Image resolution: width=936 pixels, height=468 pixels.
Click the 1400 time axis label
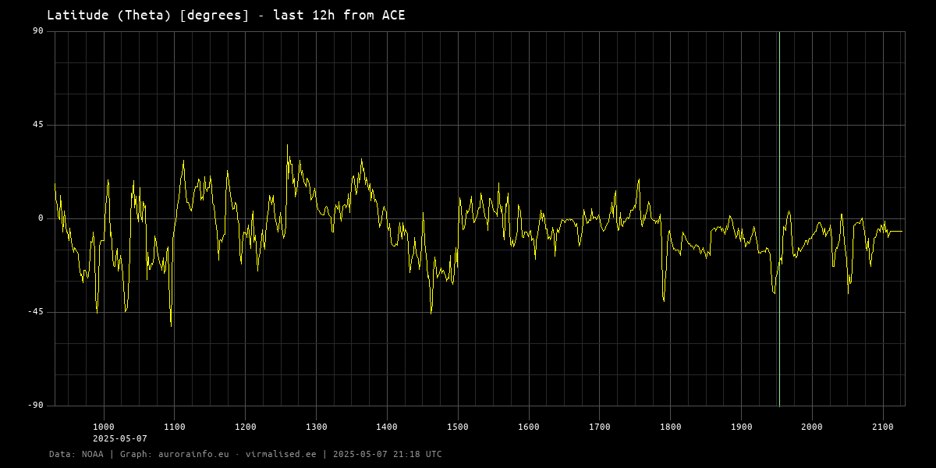[x=387, y=427]
